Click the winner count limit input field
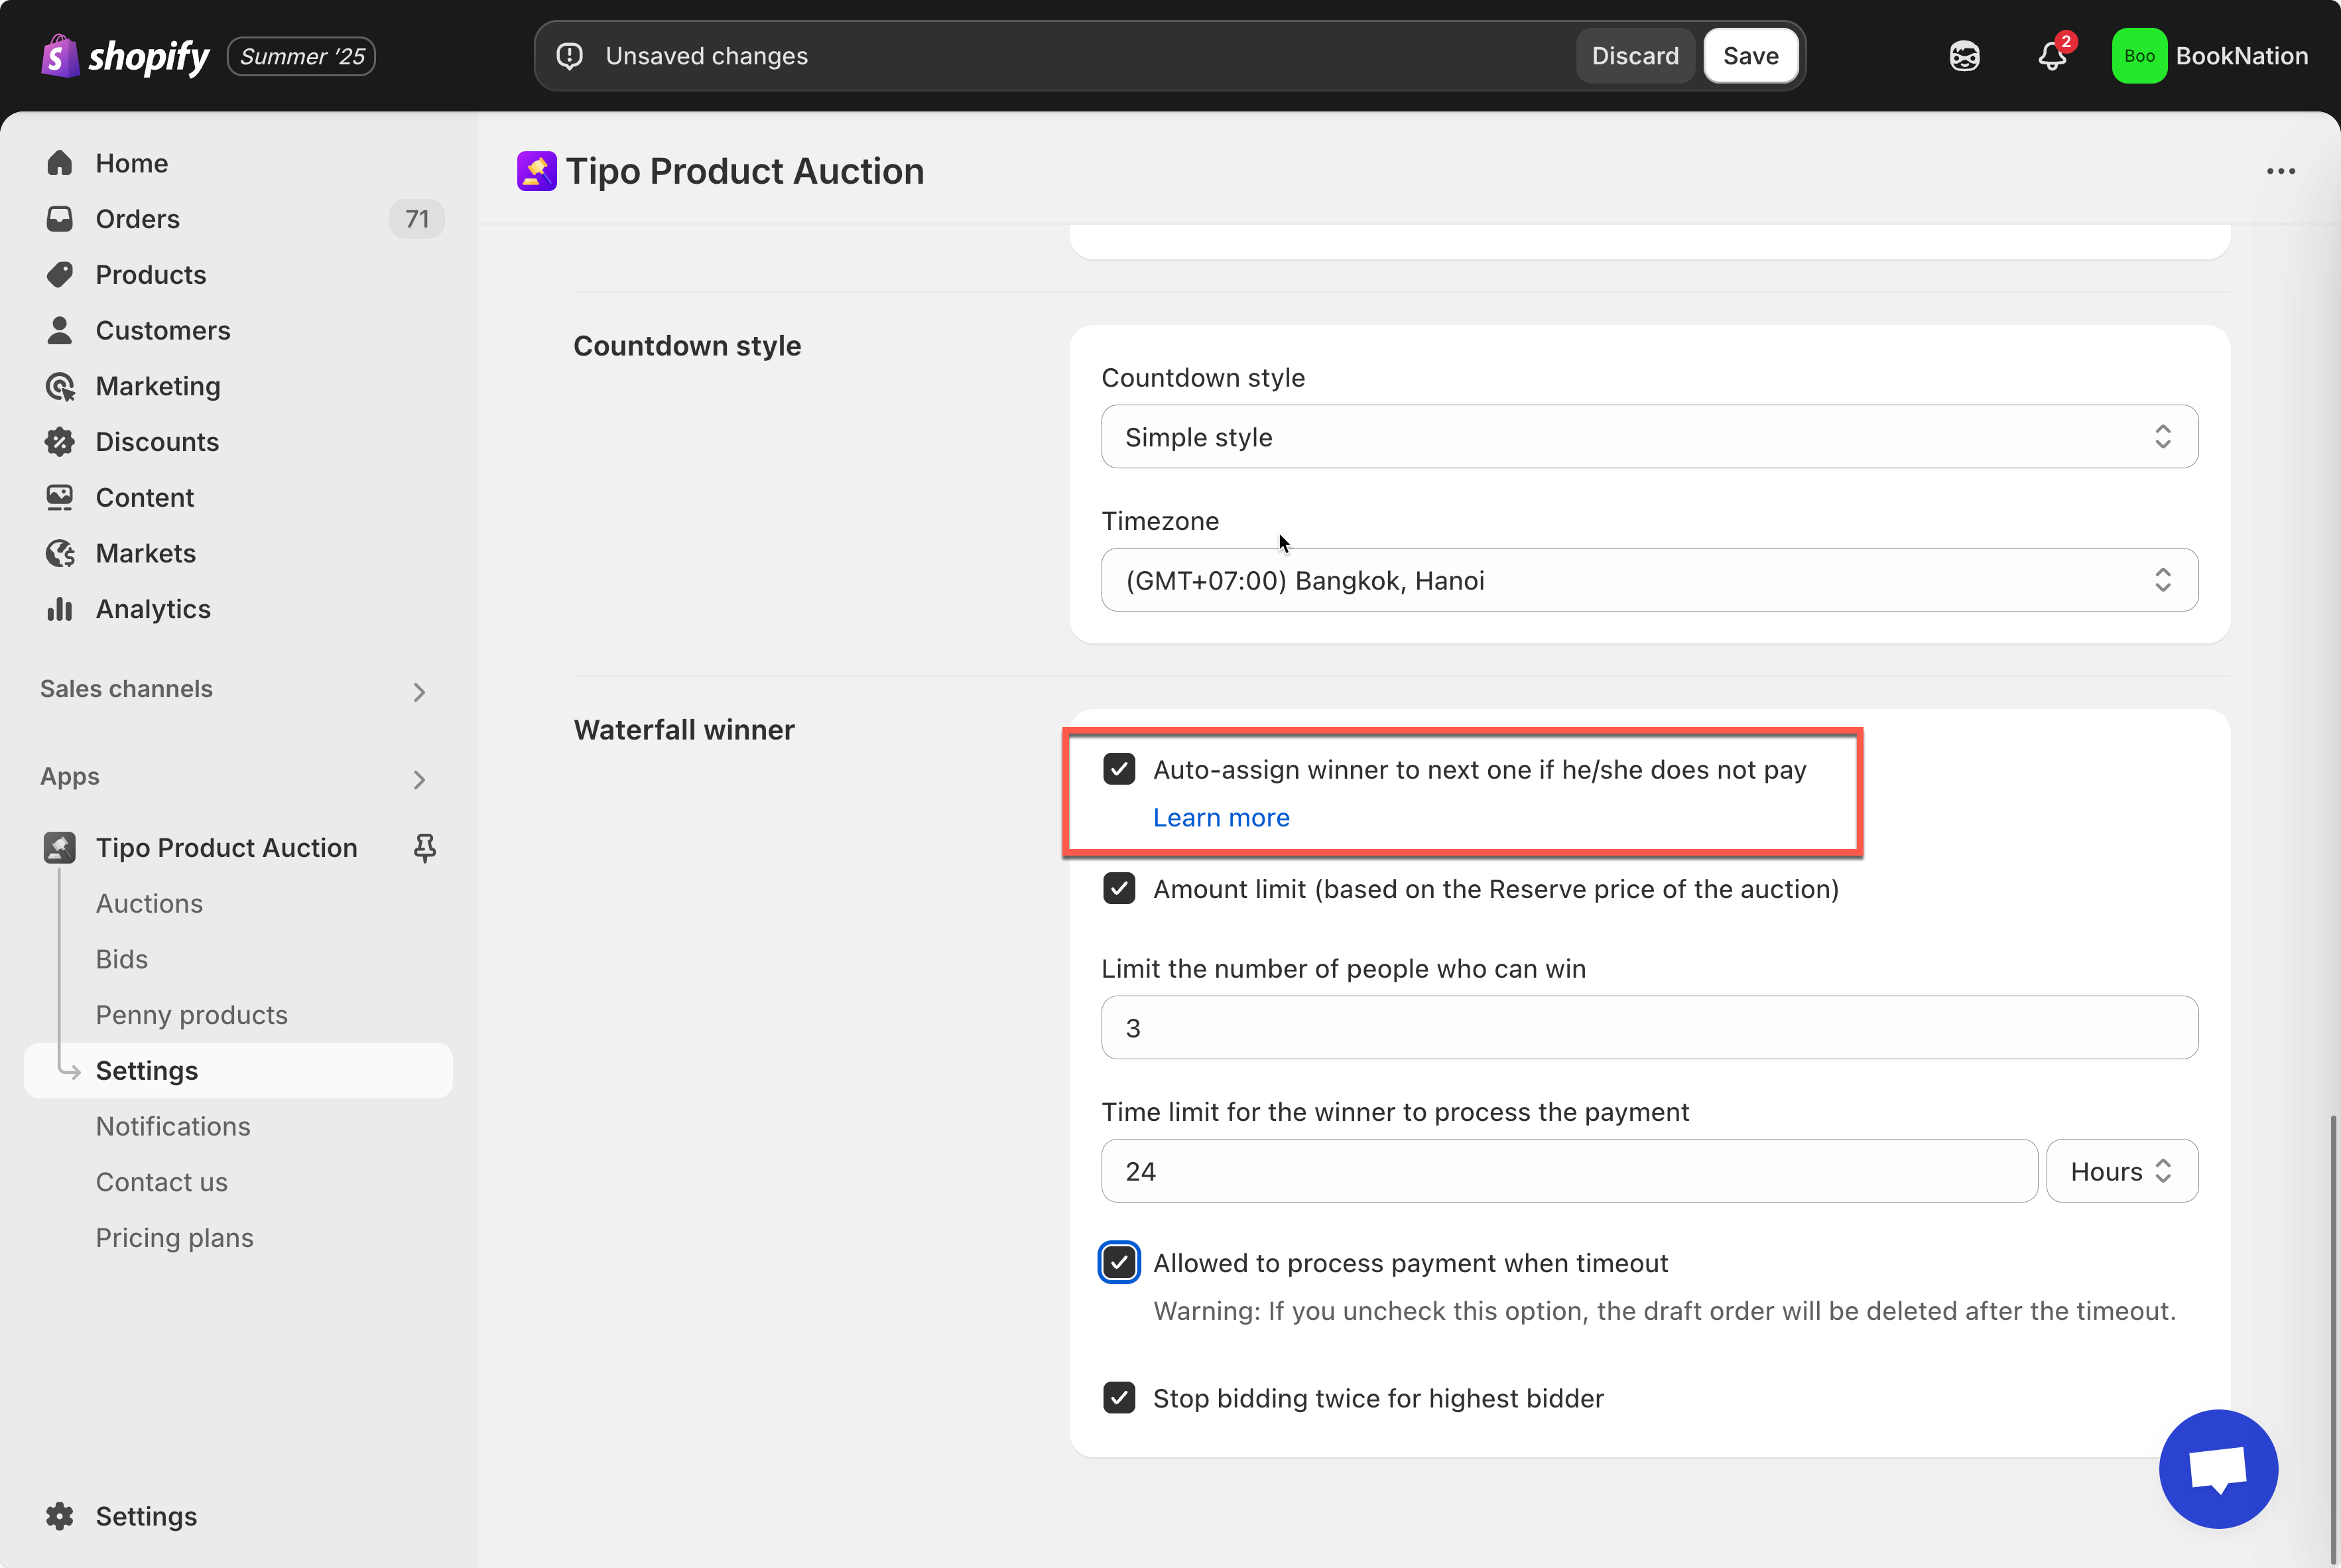The image size is (2341, 1568). (1648, 1028)
